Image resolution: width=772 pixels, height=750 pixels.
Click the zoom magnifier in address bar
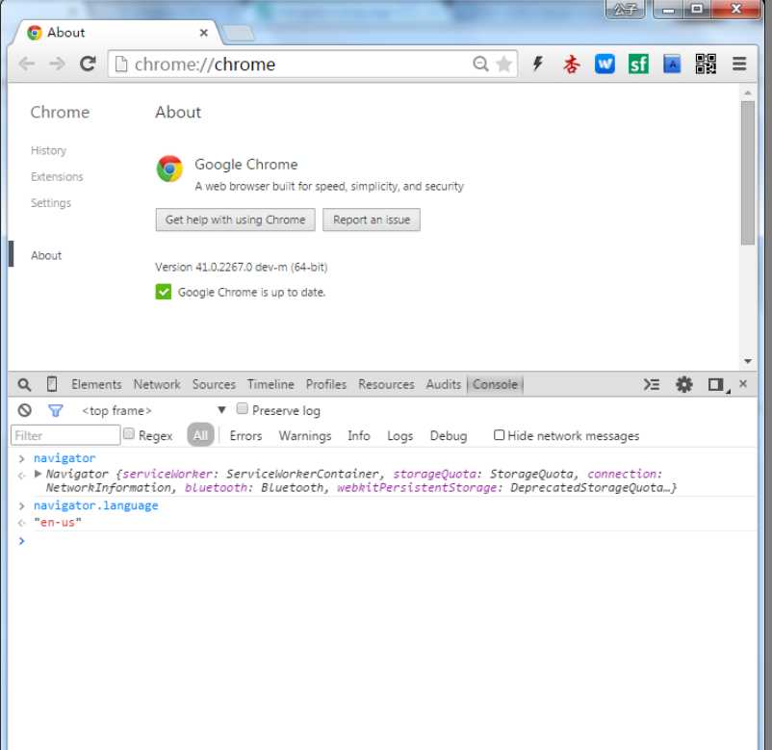[x=480, y=64]
